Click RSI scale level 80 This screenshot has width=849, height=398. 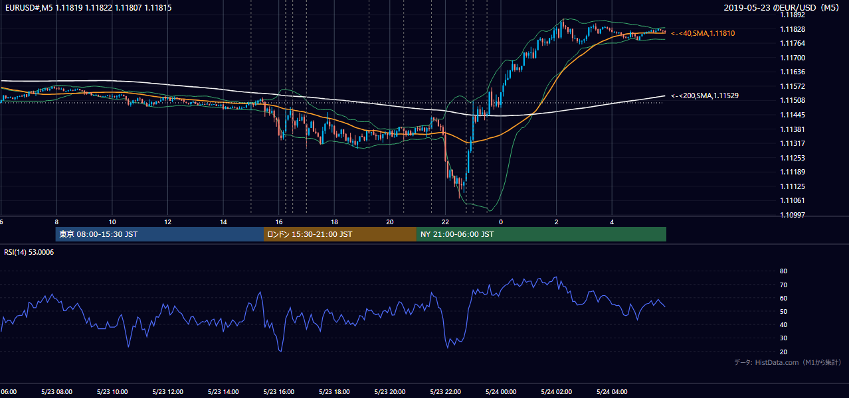[x=784, y=271]
